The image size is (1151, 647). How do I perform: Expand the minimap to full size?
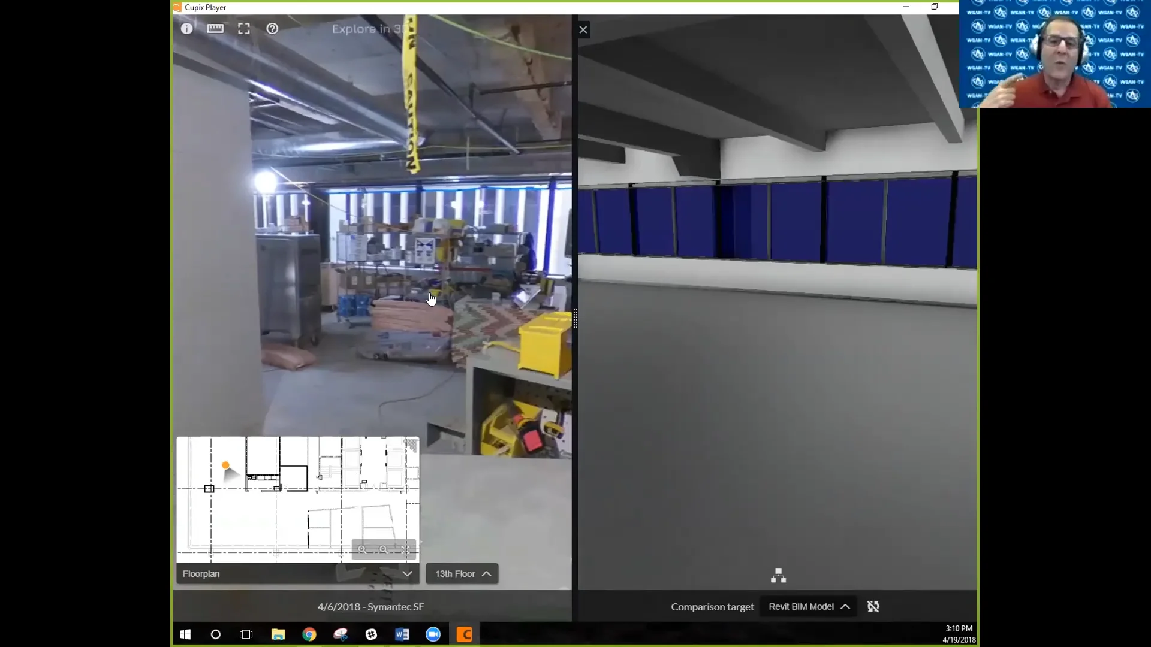(x=406, y=549)
